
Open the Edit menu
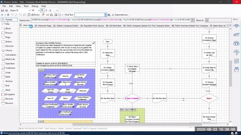pos(11,6)
